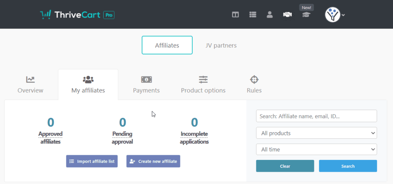Open the Overview tab with chart icon
393x184 pixels.
tap(30, 85)
